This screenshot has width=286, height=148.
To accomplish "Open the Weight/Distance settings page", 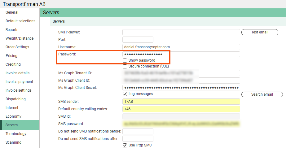I will pyautogui.click(x=20, y=38).
